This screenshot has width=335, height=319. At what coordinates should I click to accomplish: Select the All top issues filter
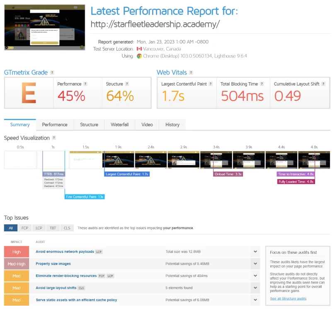pyautogui.click(x=11, y=228)
